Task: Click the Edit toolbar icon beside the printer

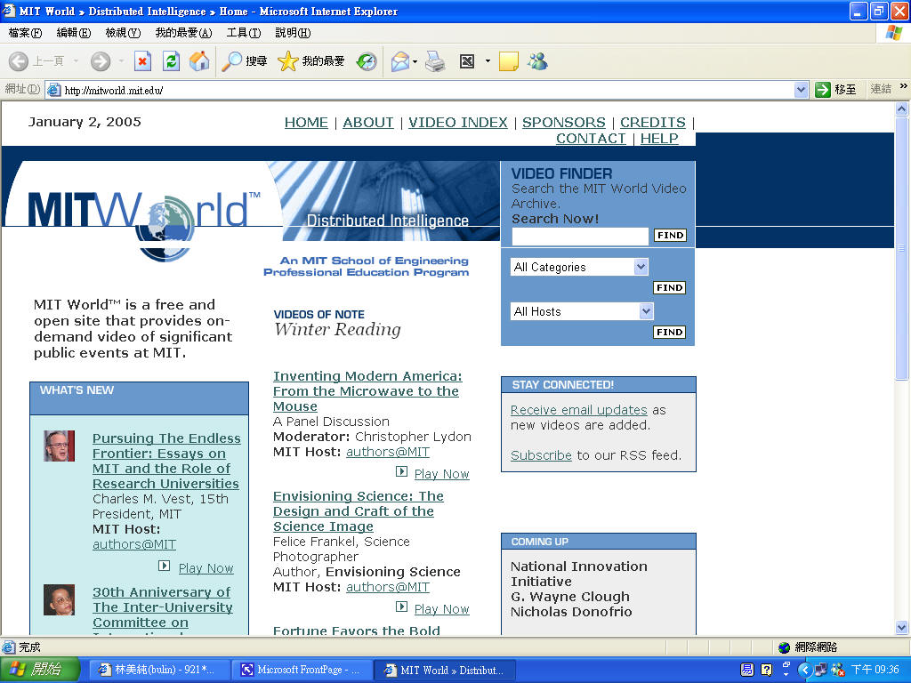Action: (467, 61)
